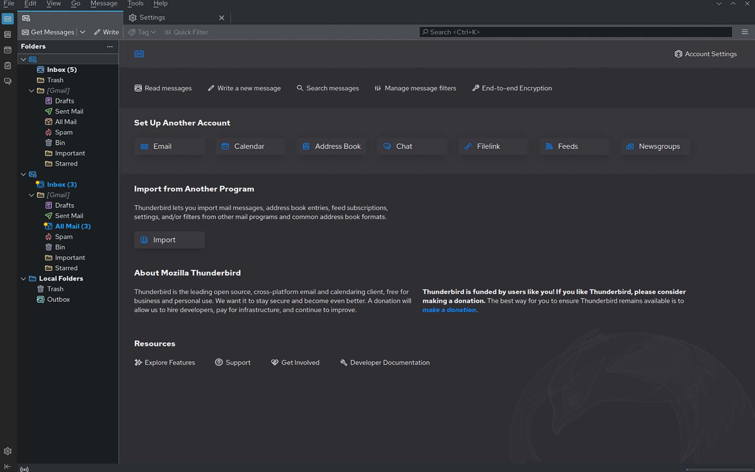The width and height of the screenshot is (755, 472).
Task: Collapse the [Gmail] folder below Inbox (3)
Action: tap(31, 195)
